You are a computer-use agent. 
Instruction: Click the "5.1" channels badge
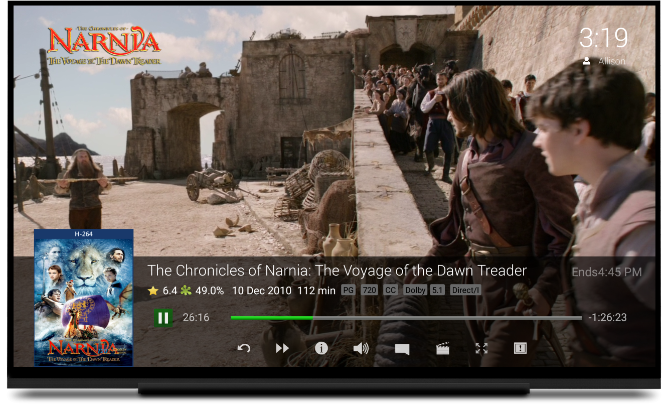click(437, 290)
